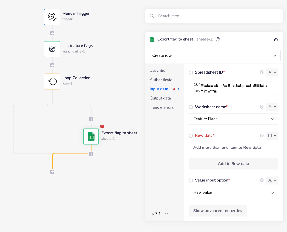Open the Create row operation dropdown
This screenshot has width=287, height=232.
point(214,55)
